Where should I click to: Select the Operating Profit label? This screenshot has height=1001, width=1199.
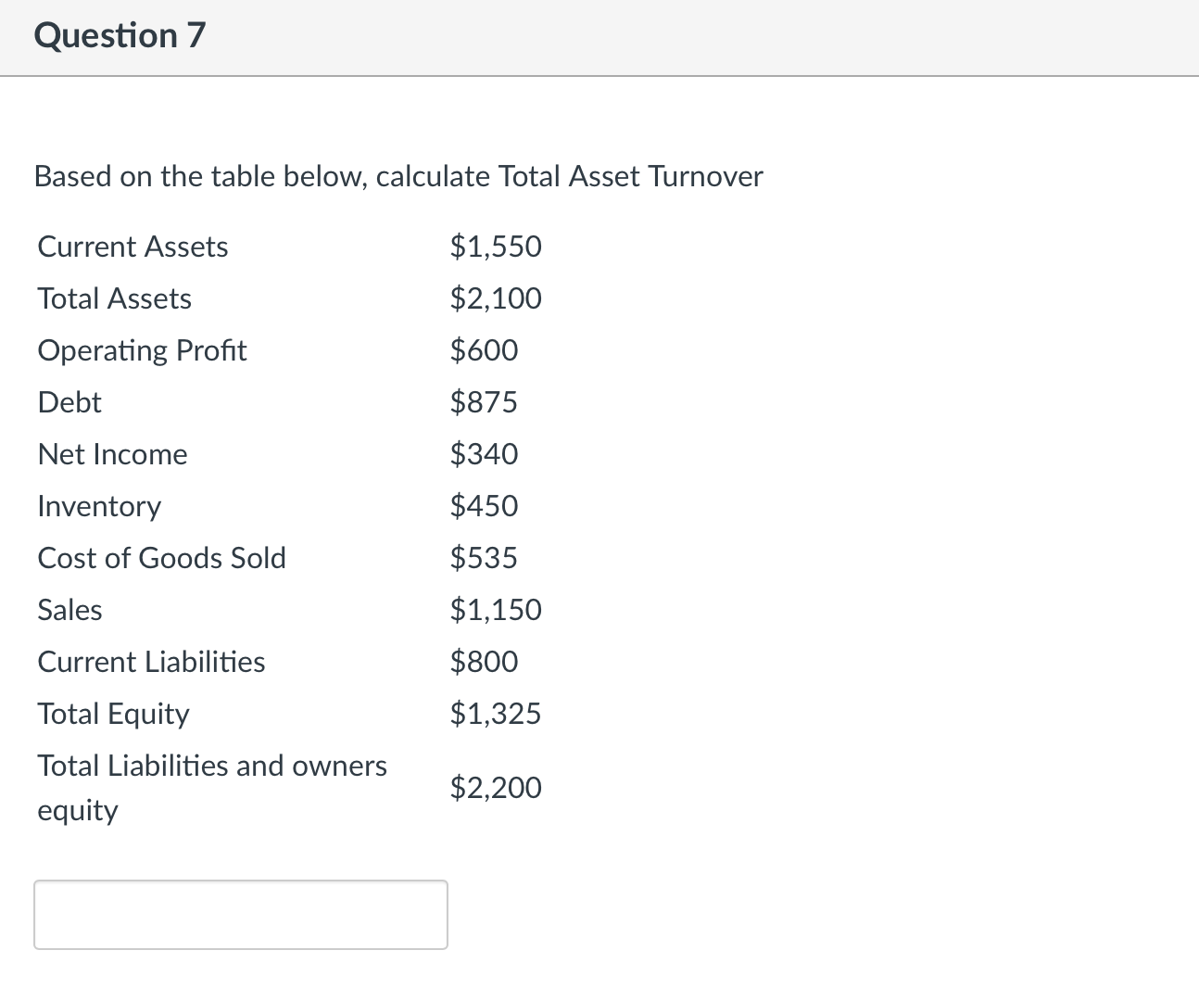click(142, 350)
